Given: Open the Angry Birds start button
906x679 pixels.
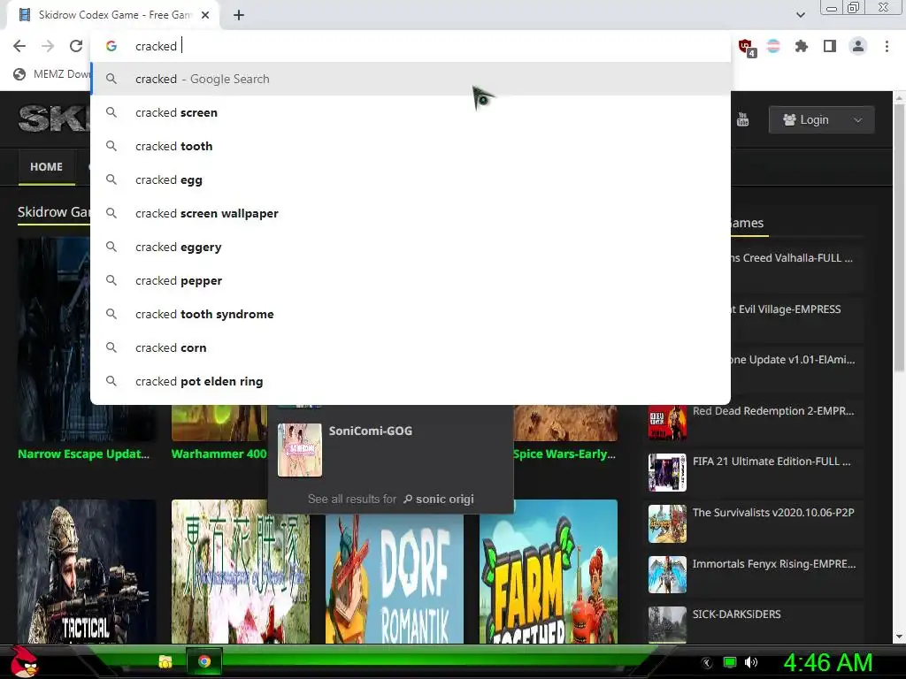Looking at the screenshot, I should click(24, 661).
